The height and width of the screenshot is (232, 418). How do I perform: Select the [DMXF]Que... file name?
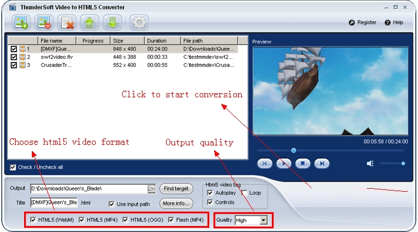click(56, 49)
